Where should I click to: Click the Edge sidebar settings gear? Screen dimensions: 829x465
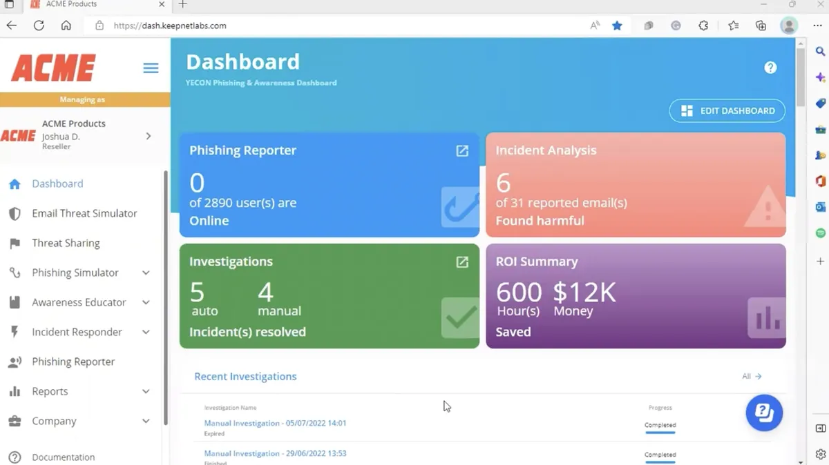[x=821, y=454]
